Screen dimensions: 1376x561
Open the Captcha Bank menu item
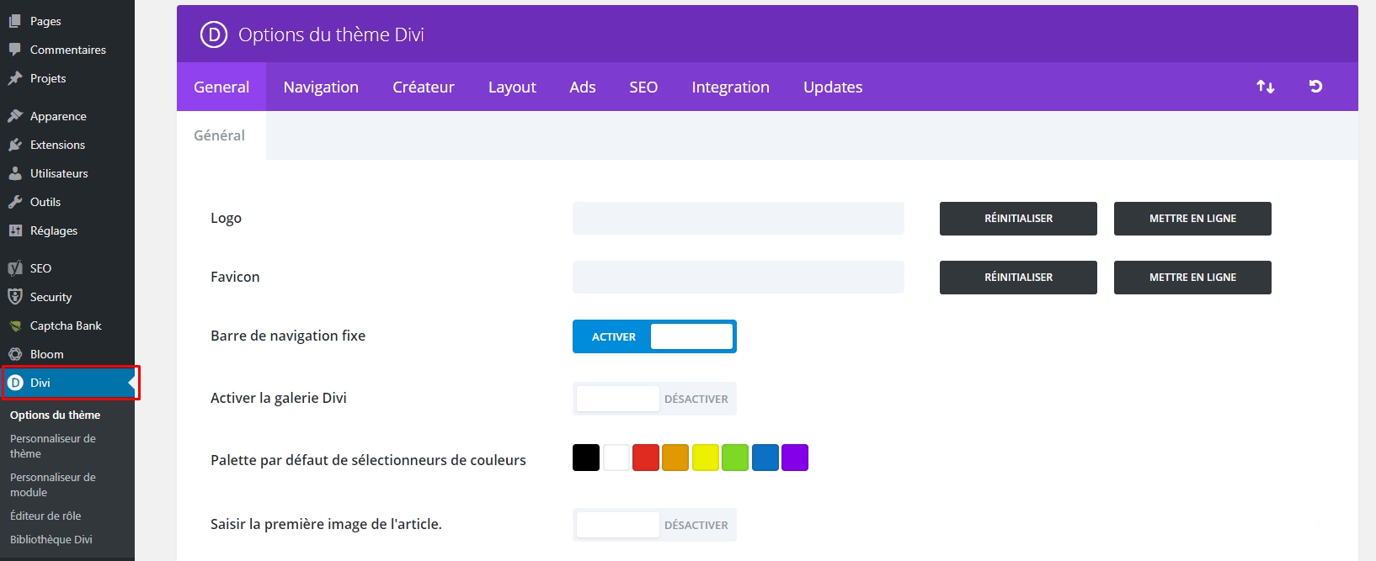tap(67, 325)
